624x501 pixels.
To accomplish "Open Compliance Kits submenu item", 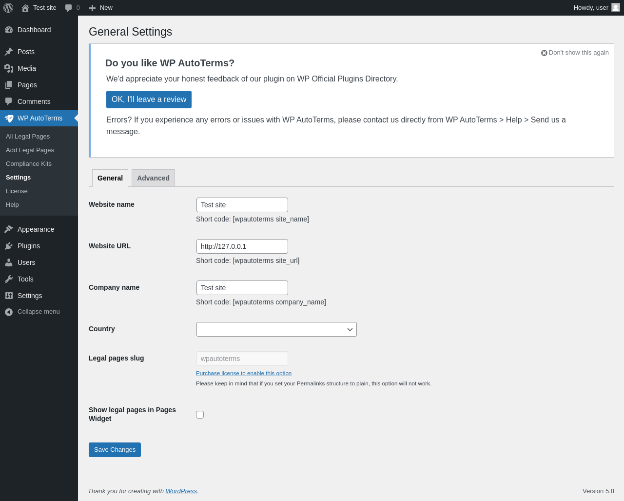I will pyautogui.click(x=29, y=164).
